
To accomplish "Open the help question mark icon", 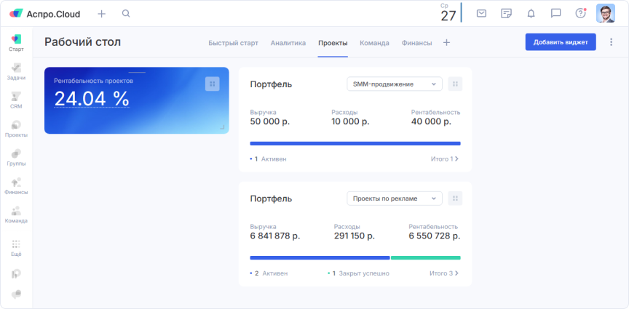I will click(580, 13).
